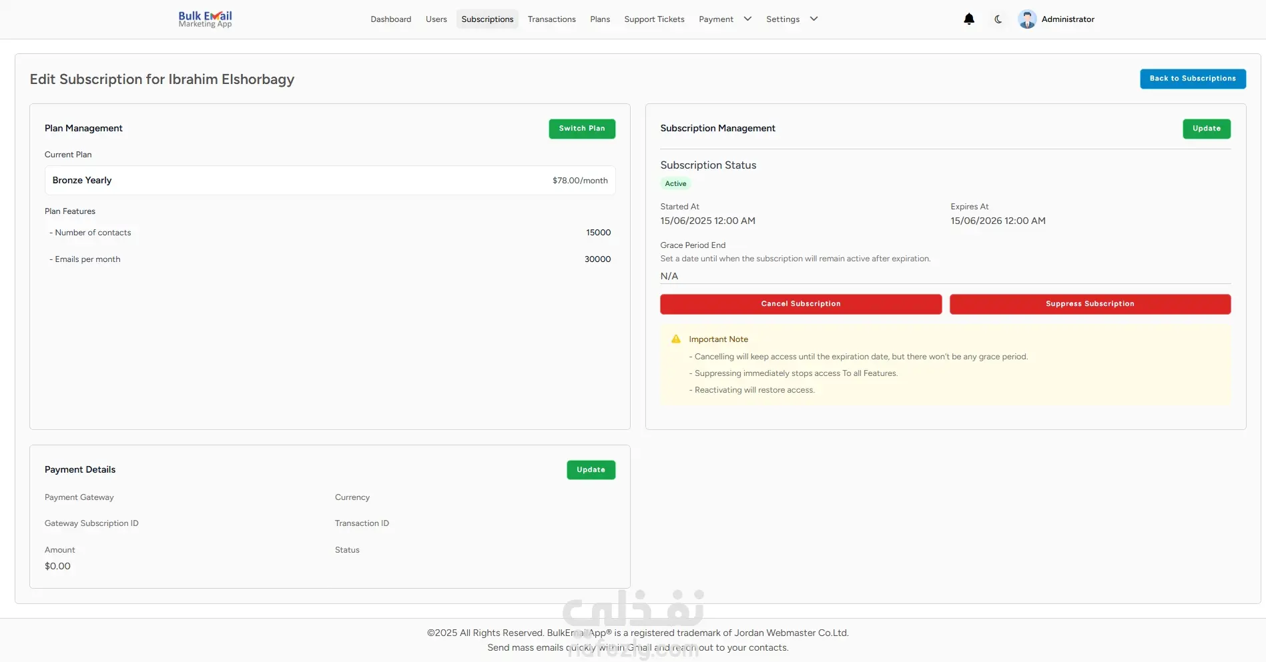Screen dimensions: 1266x662
Task: Click the red Cancel Subscription button
Action: (801, 304)
